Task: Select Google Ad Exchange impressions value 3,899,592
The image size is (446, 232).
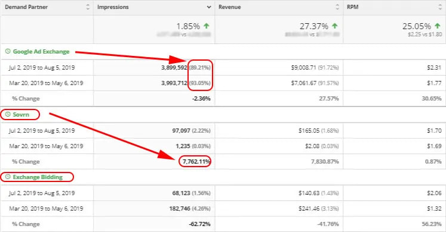Action: [174, 67]
